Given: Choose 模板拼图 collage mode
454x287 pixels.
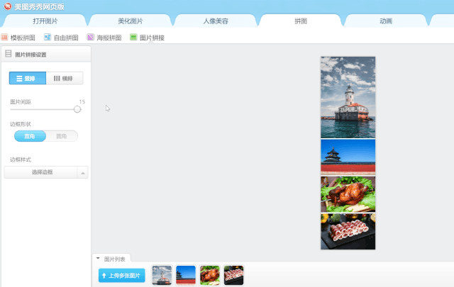Looking at the screenshot, I should (x=18, y=38).
